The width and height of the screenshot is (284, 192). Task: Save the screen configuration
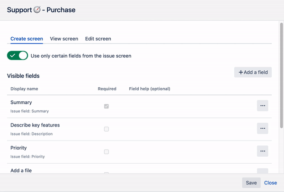click(x=251, y=183)
